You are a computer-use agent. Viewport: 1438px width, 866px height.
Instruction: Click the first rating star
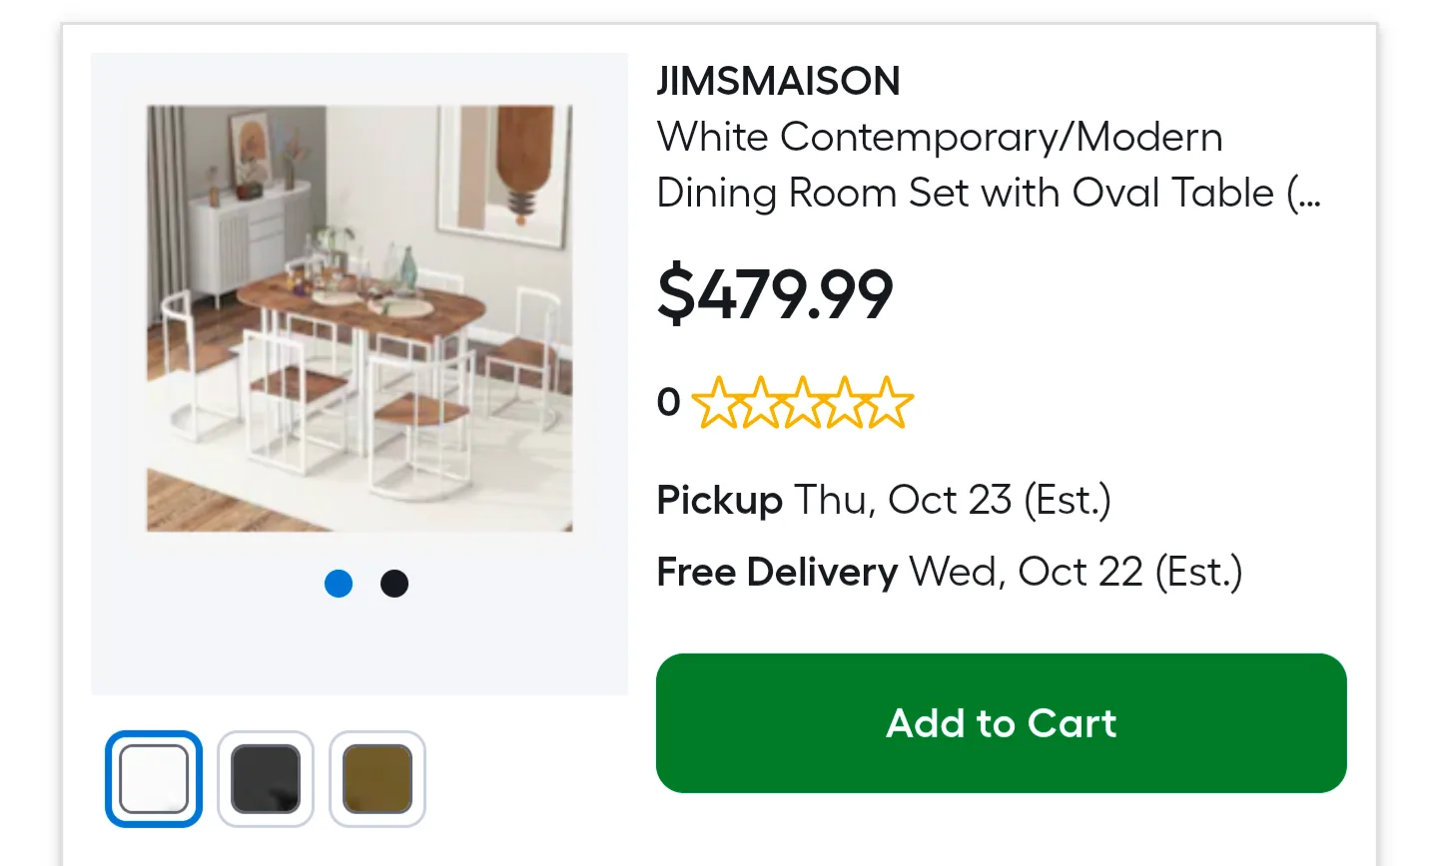point(721,402)
